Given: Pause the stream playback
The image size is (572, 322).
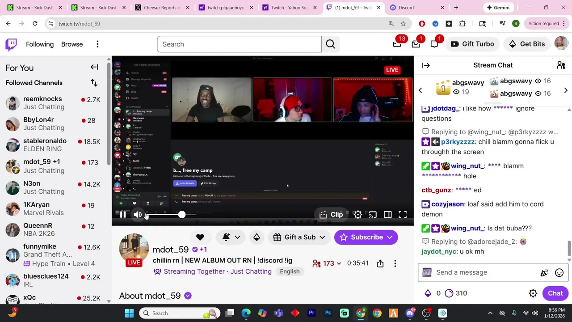Looking at the screenshot, I should 122,215.
